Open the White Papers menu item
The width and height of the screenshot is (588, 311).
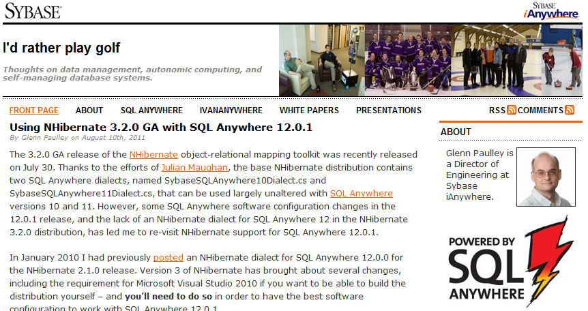tap(309, 110)
